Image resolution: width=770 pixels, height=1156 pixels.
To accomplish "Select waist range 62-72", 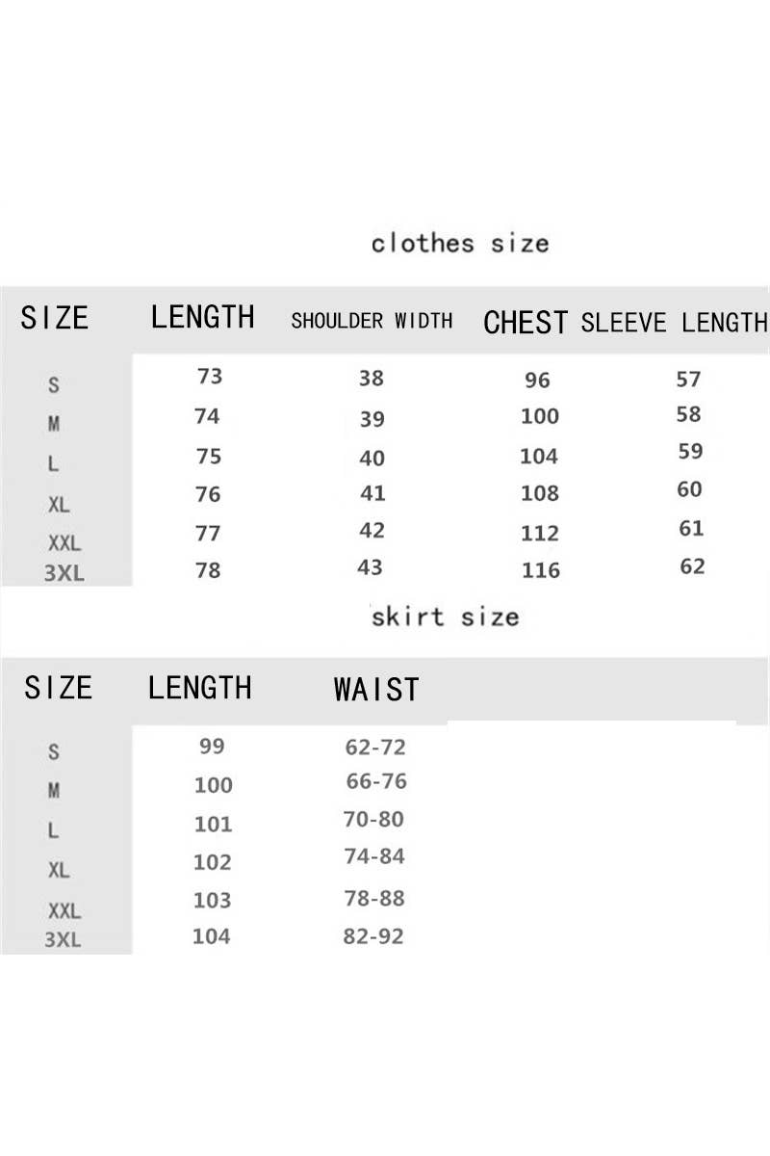I will pos(375,747).
